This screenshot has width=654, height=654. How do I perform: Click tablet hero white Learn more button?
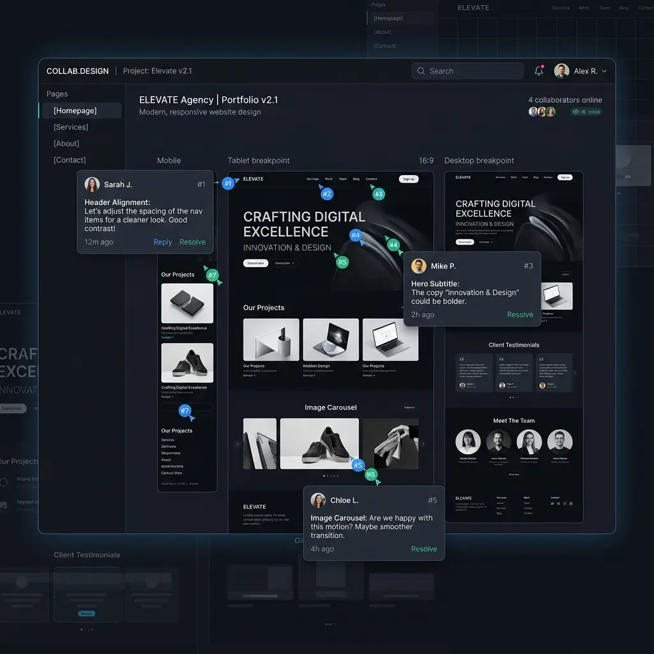click(x=255, y=263)
